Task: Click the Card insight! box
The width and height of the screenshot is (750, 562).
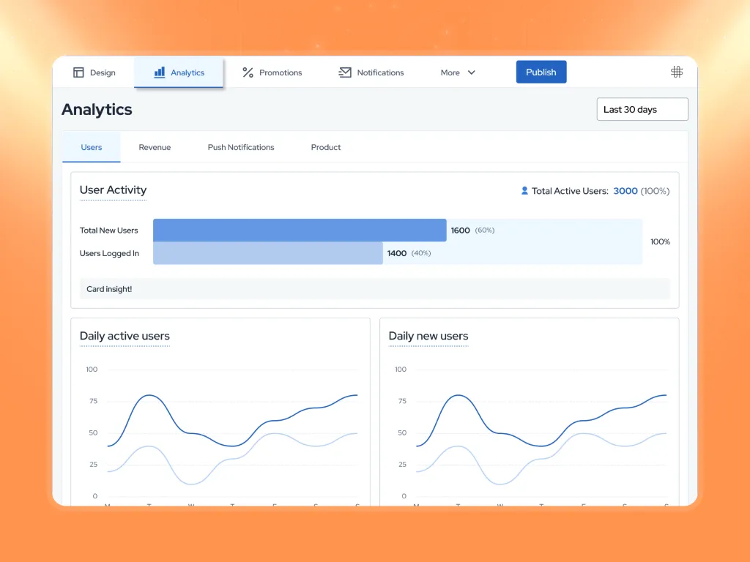Action: [x=374, y=289]
